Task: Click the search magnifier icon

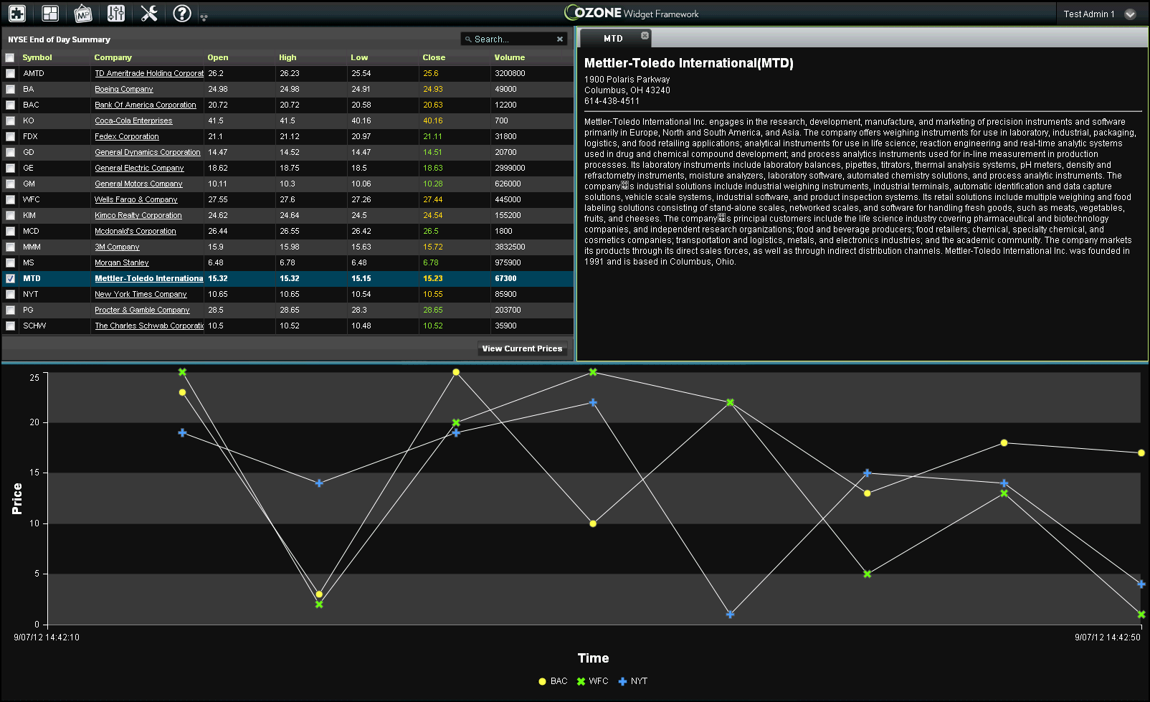Action: [468, 39]
